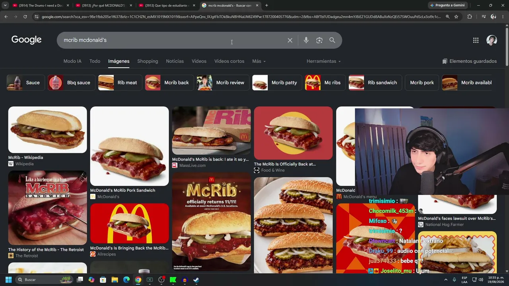The image size is (509, 286).
Task: Open Elementos guardados
Action: (x=469, y=61)
